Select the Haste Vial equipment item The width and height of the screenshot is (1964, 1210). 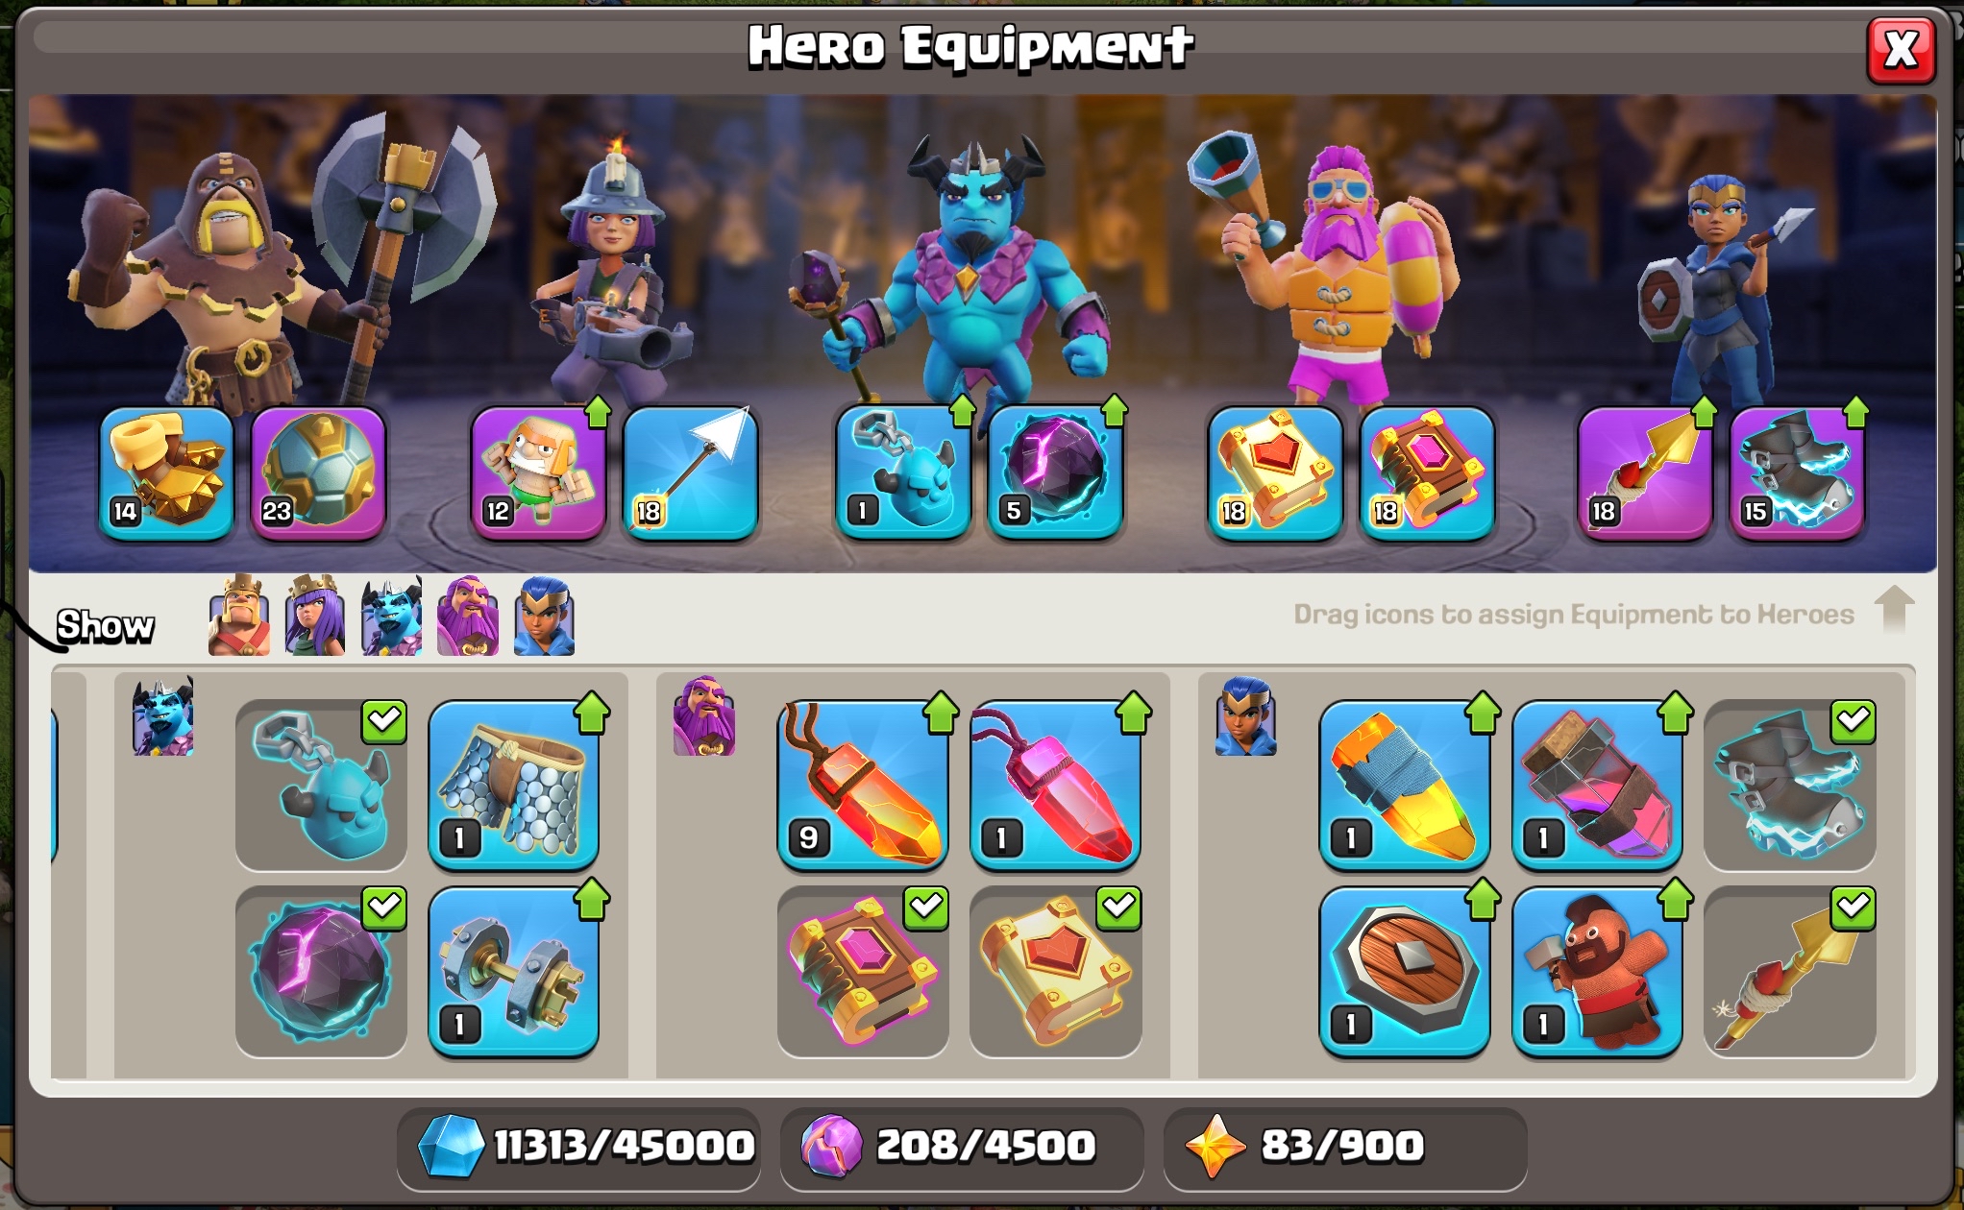pyautogui.click(x=1597, y=784)
